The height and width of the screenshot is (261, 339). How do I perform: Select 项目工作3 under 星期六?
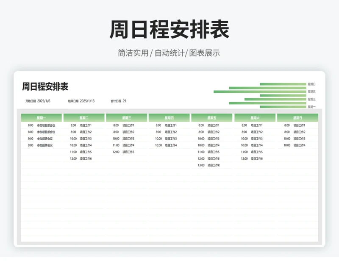point(257,139)
